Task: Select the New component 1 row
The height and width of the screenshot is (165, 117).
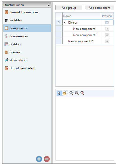Action: (x=88, y=35)
